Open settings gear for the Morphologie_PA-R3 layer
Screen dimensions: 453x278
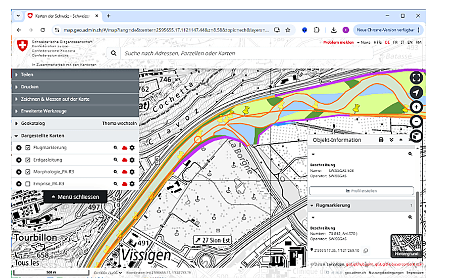(x=132, y=172)
